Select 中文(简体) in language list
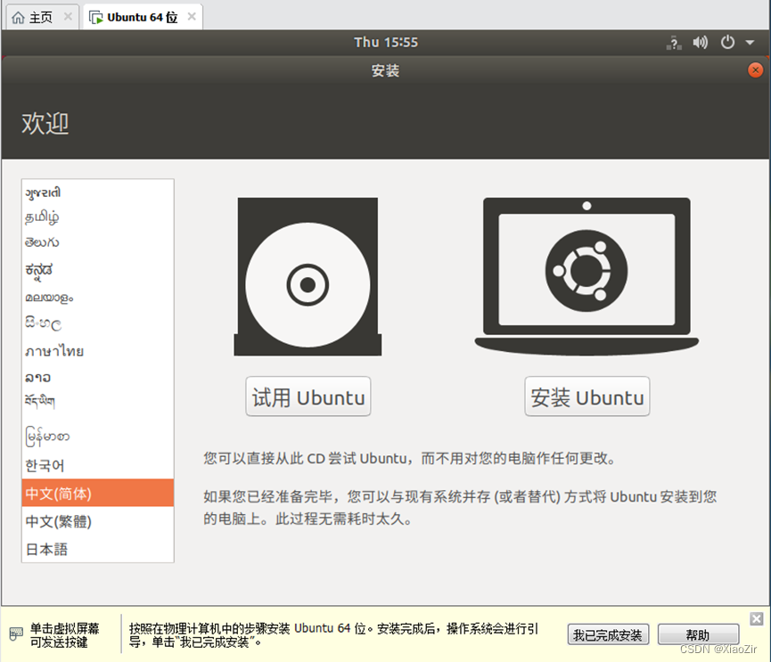Screen dimensions: 771x662 click(x=98, y=493)
